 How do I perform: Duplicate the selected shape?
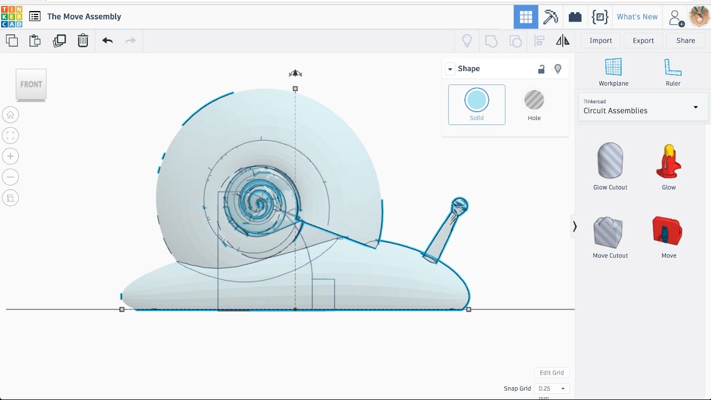(59, 41)
